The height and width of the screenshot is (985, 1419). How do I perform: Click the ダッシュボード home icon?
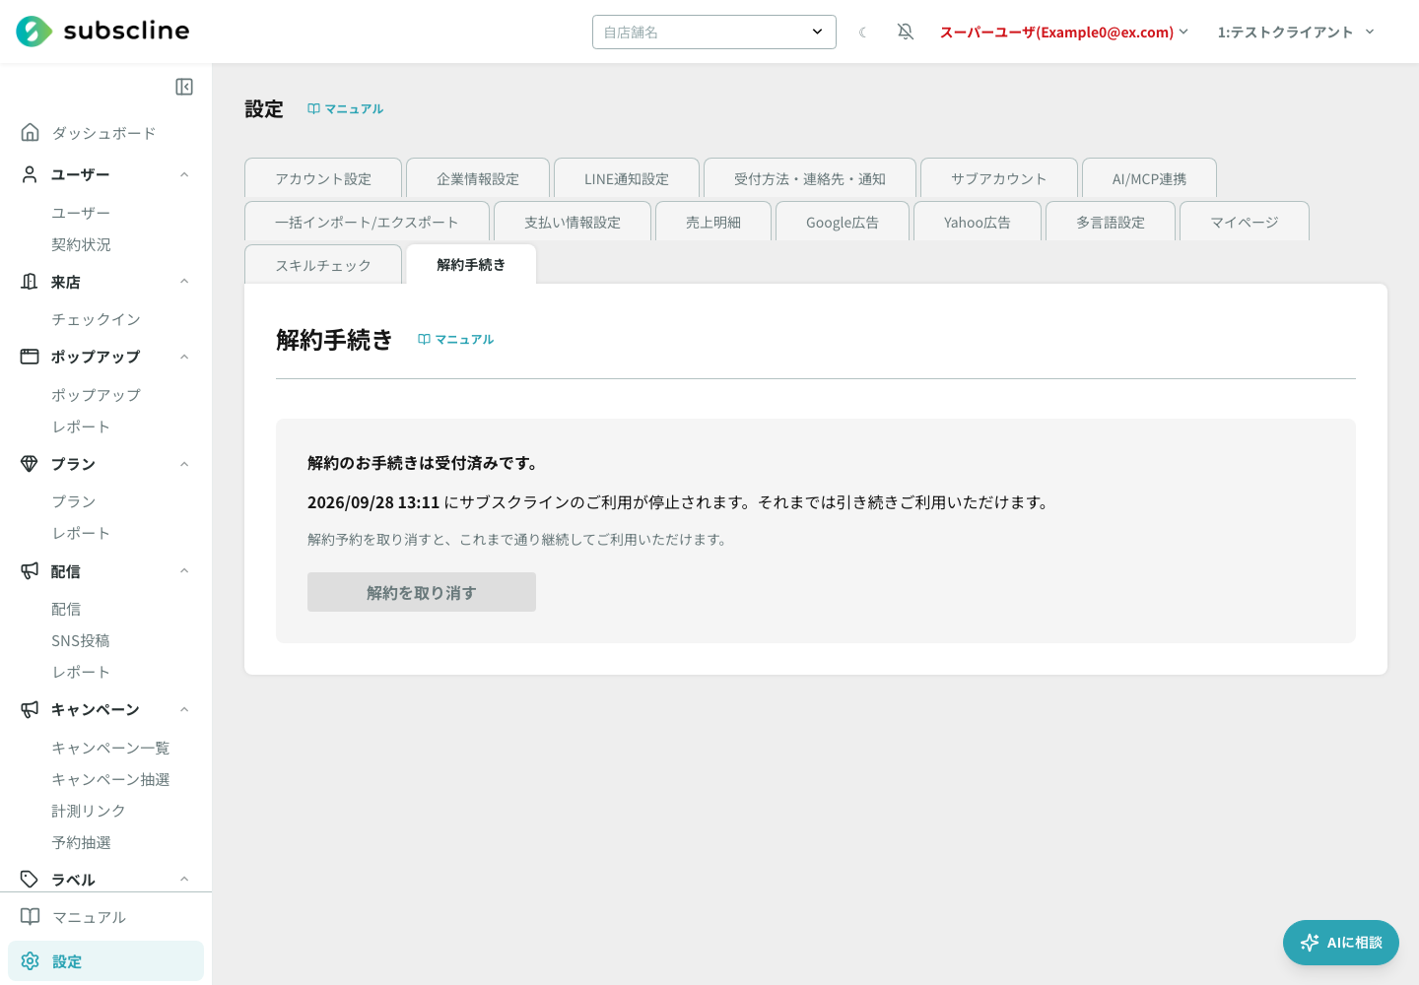pyautogui.click(x=31, y=132)
